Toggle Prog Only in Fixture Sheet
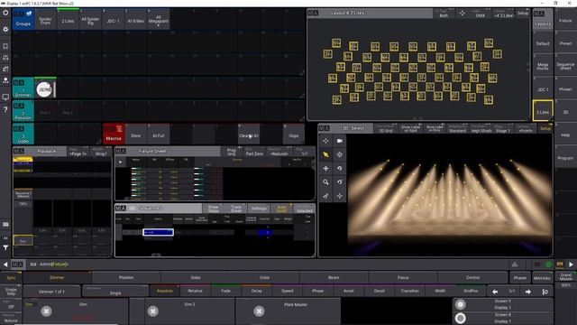The width and height of the screenshot is (577, 325). [x=232, y=152]
